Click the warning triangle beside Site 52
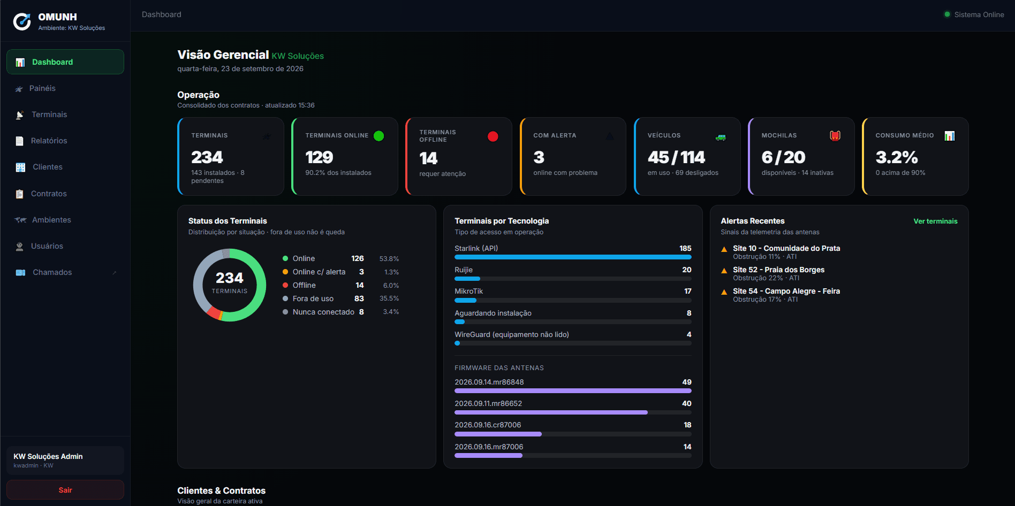 click(x=724, y=271)
